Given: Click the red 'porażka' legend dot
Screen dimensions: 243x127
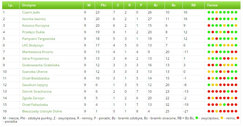Looking at the screenshot, I should (238, 118).
